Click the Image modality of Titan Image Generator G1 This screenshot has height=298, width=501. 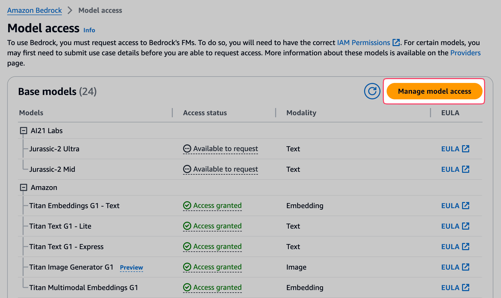click(296, 267)
